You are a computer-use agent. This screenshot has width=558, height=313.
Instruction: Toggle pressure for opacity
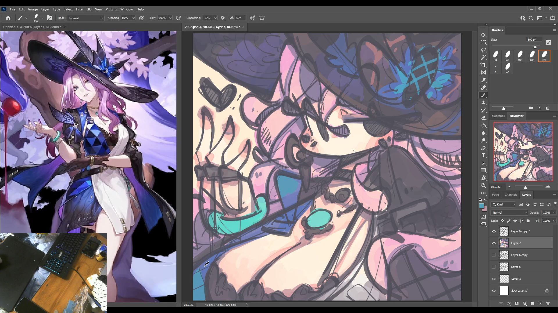click(x=142, y=18)
